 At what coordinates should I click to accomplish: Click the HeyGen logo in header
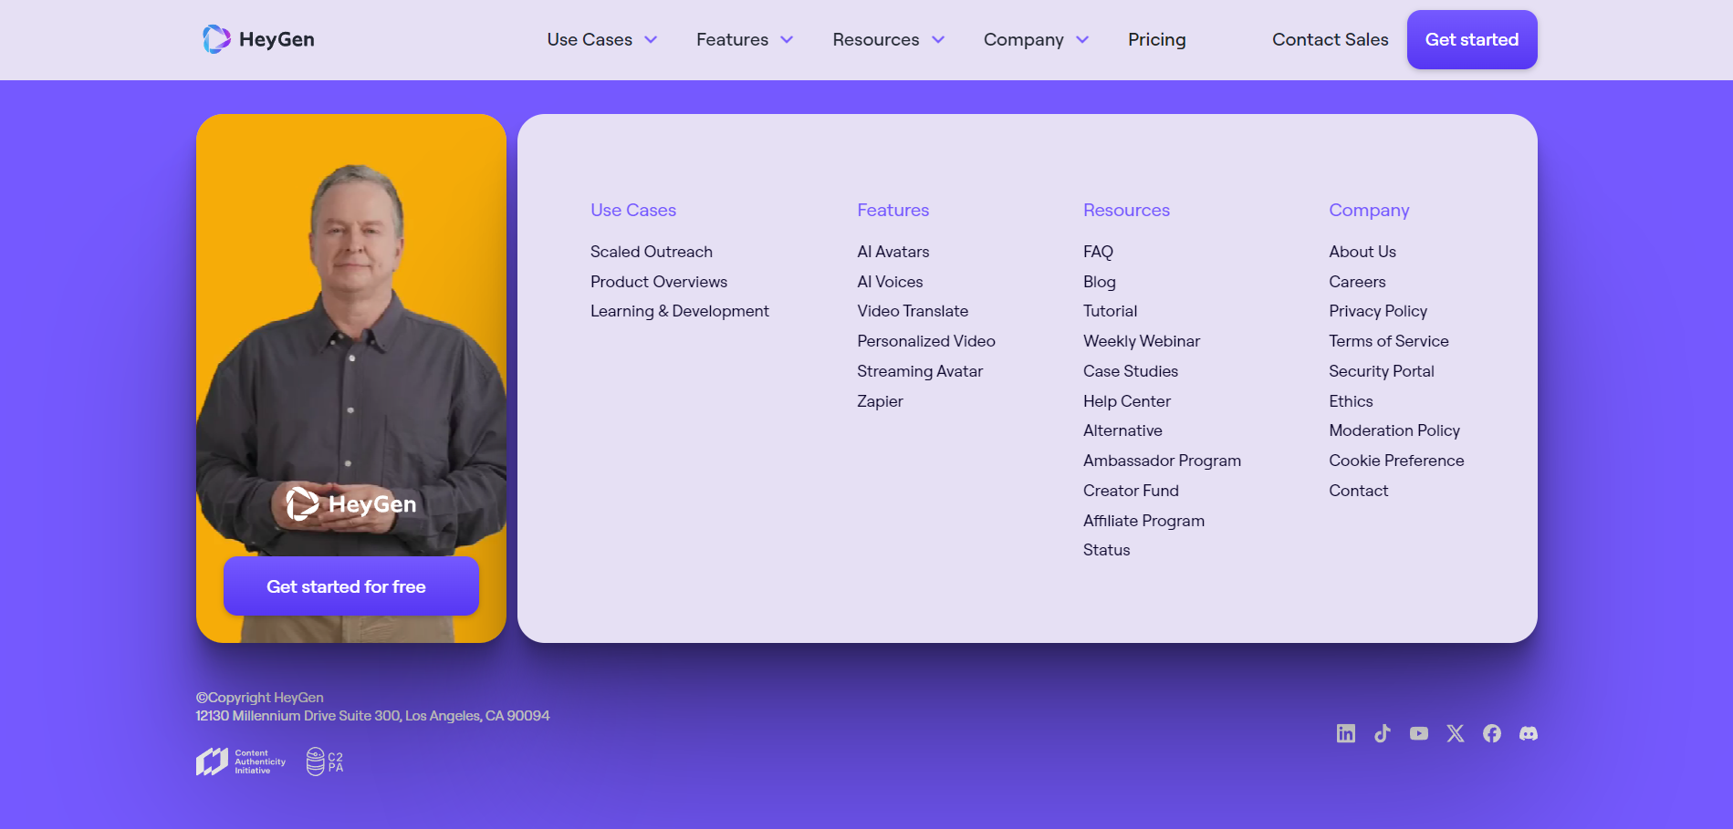[x=258, y=39]
